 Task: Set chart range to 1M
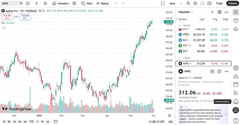tap(14, 122)
